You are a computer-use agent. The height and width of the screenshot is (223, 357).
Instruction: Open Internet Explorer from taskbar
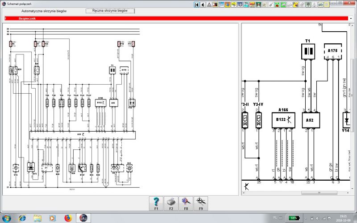[x=22, y=218]
